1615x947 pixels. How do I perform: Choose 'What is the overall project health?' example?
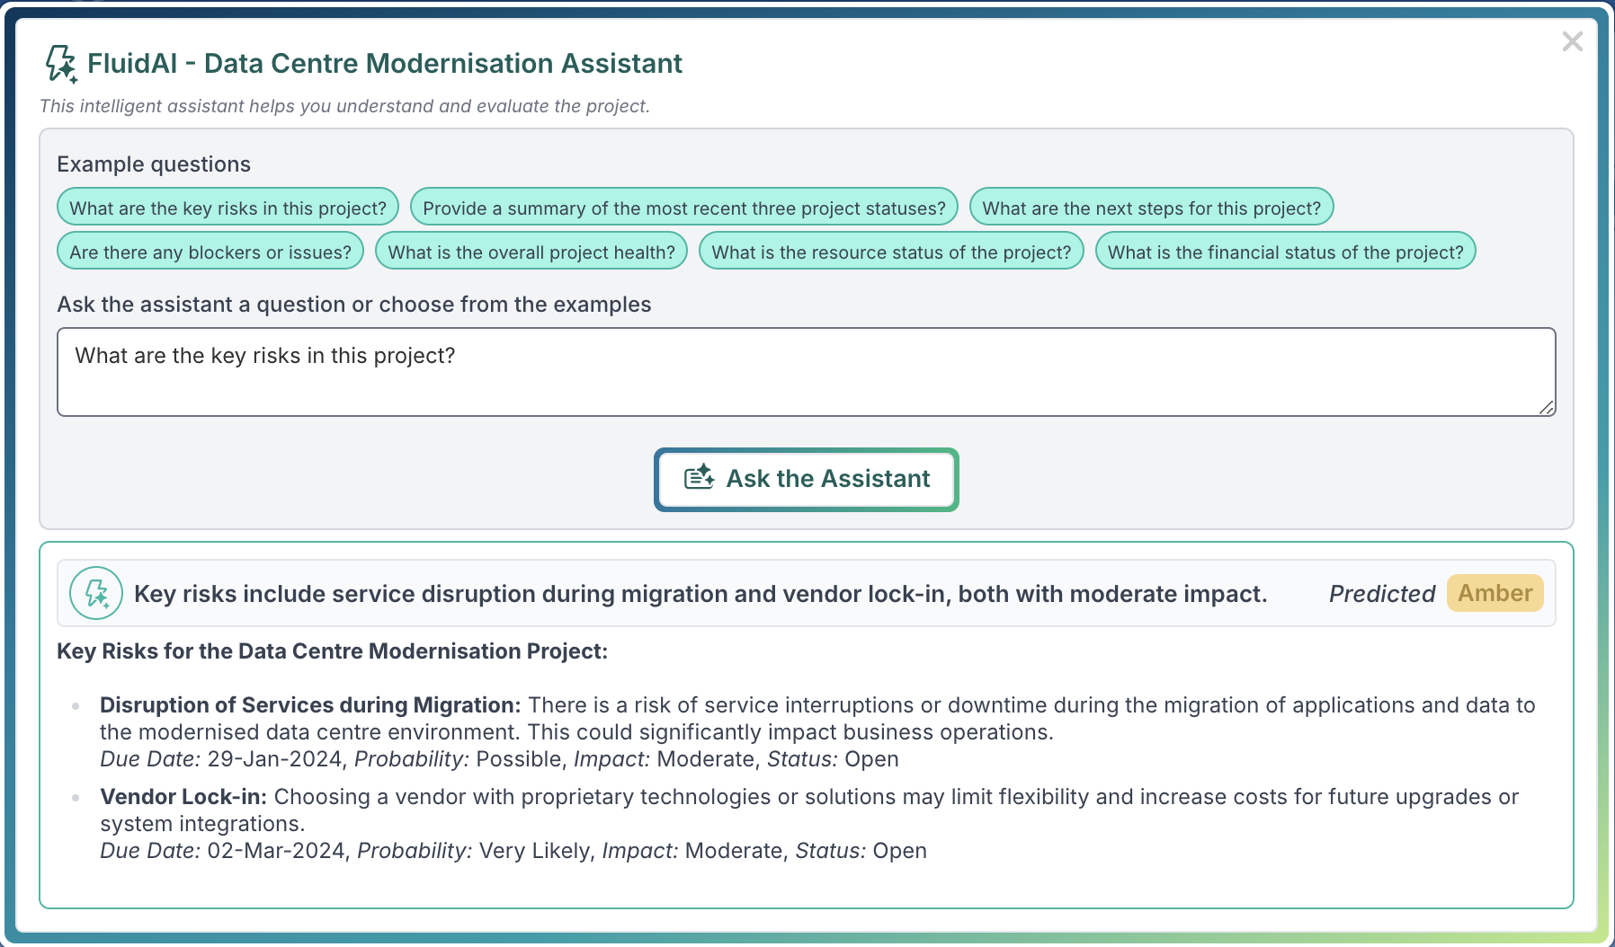point(531,252)
